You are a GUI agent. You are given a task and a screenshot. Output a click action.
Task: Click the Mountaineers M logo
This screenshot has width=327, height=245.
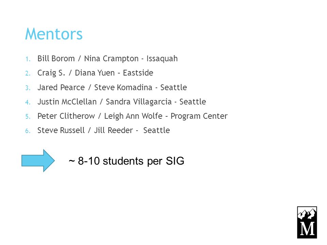[307, 222]
